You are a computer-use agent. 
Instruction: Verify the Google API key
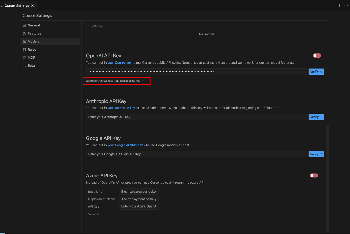tap(316, 154)
